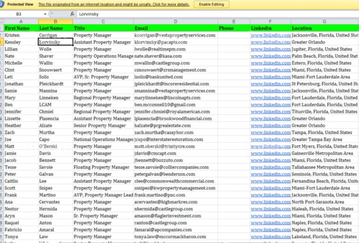Click National Operations Manager title cell
359x243 pixels.
pos(103,139)
